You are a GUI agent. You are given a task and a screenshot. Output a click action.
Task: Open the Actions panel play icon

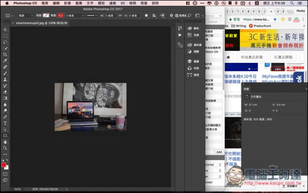click(x=180, y=35)
